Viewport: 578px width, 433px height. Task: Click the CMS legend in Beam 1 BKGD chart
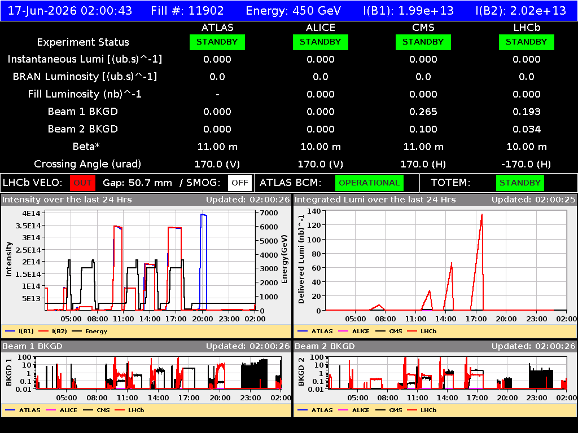[x=97, y=410]
